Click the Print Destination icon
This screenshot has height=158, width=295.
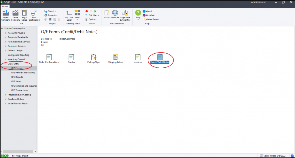[x=34, y=13]
